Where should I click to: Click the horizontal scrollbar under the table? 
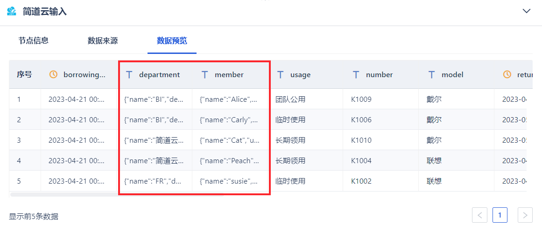(x=117, y=194)
